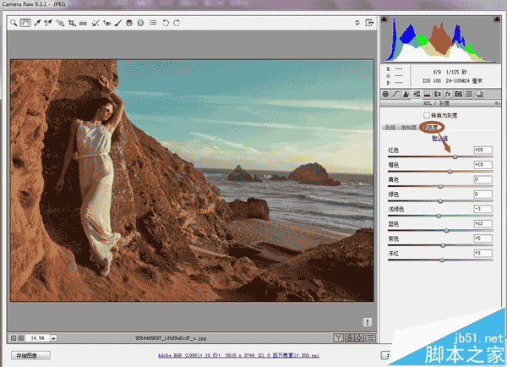This screenshot has height=367, width=507.
Task: Select the Crop tool
Action: click(72, 23)
